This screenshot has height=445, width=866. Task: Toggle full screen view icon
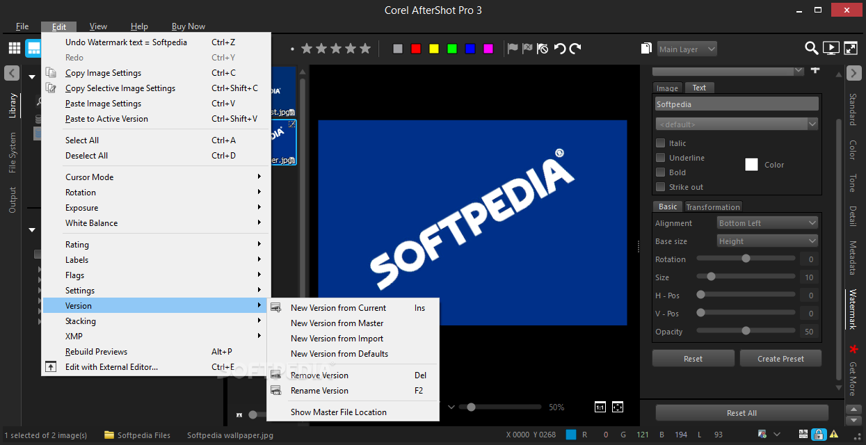851,48
